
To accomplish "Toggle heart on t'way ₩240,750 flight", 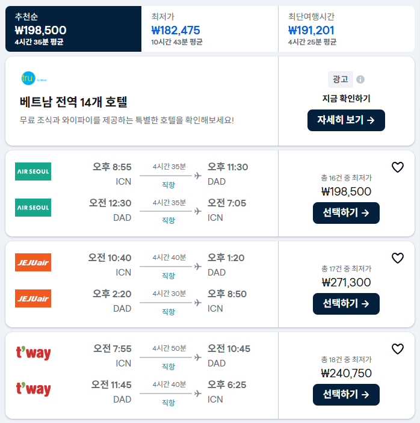I will (x=397, y=349).
